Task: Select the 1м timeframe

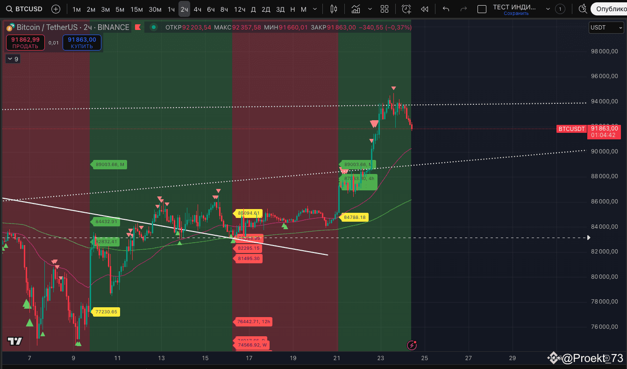Action: pos(77,9)
